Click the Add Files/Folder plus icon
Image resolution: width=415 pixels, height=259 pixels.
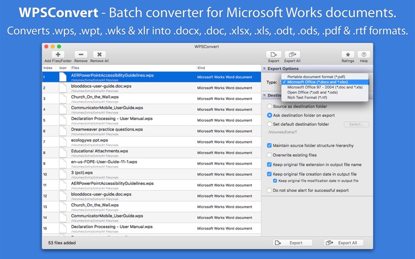click(x=58, y=54)
